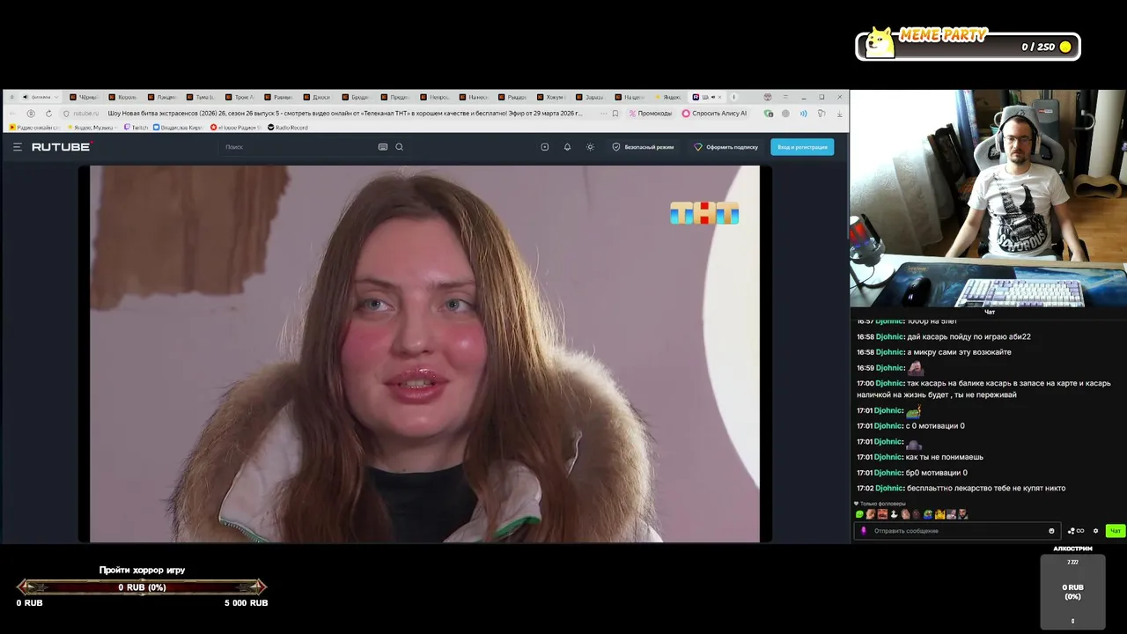The height and width of the screenshot is (634, 1127).
Task: Click Спросить Алису AI
Action: pyautogui.click(x=714, y=114)
